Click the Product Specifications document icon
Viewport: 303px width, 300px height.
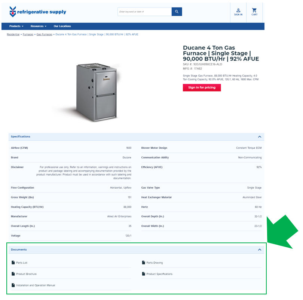(143, 274)
